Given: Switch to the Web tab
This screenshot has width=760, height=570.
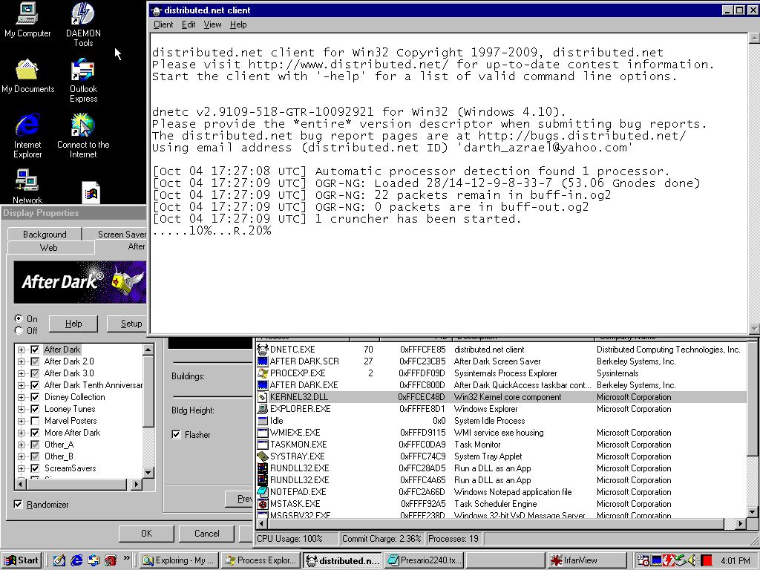Looking at the screenshot, I should coord(51,248).
